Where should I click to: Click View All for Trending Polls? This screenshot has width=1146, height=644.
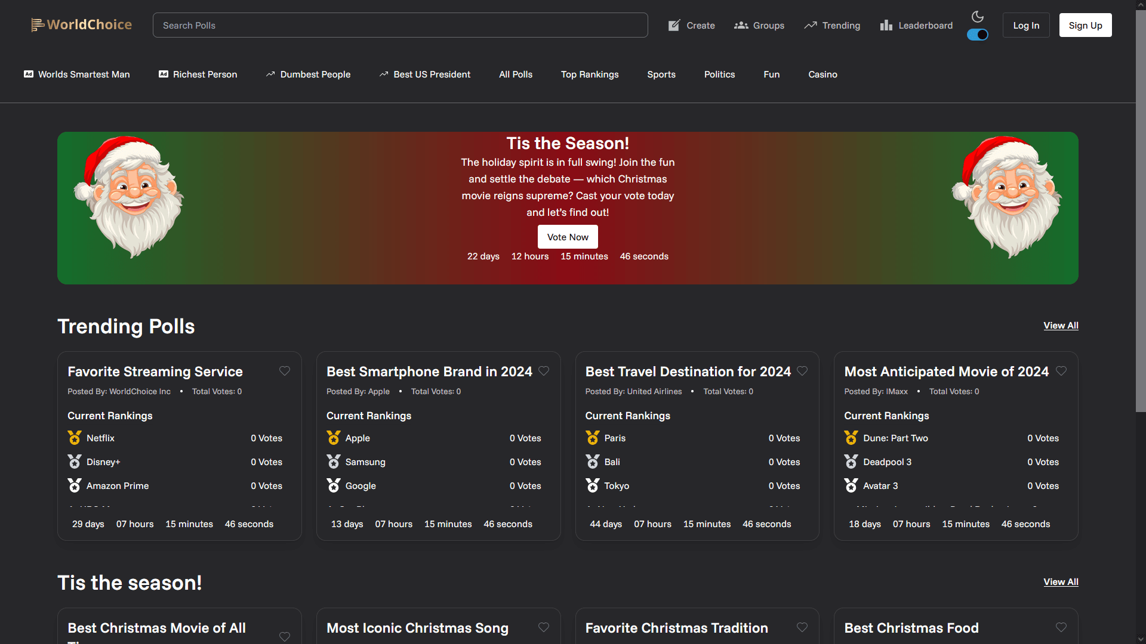coord(1060,326)
